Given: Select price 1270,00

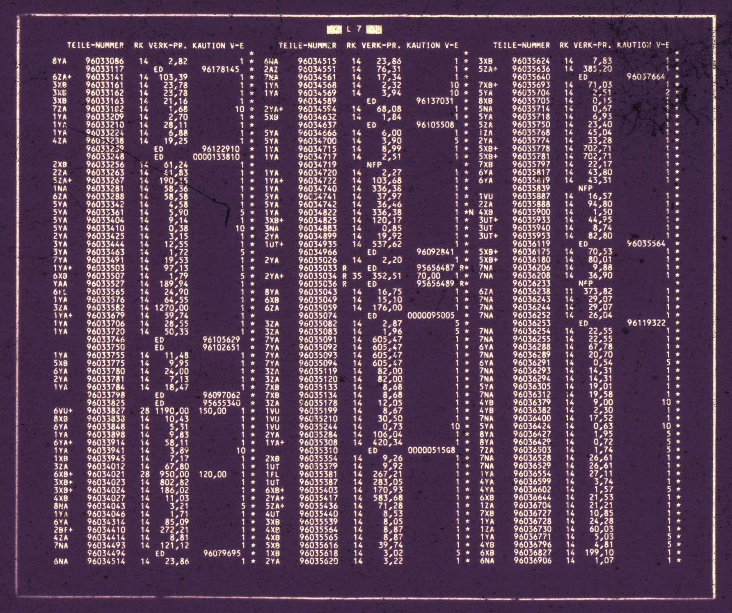Looking at the screenshot, I should (x=172, y=308).
